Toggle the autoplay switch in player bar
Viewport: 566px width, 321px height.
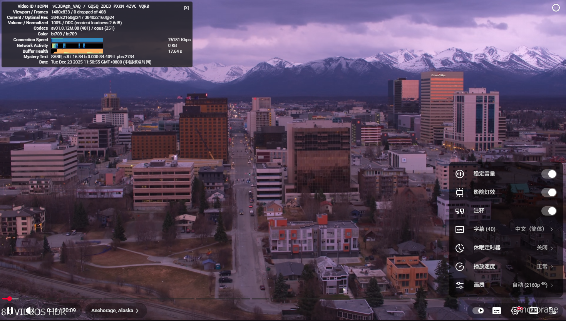pyautogui.click(x=478, y=311)
